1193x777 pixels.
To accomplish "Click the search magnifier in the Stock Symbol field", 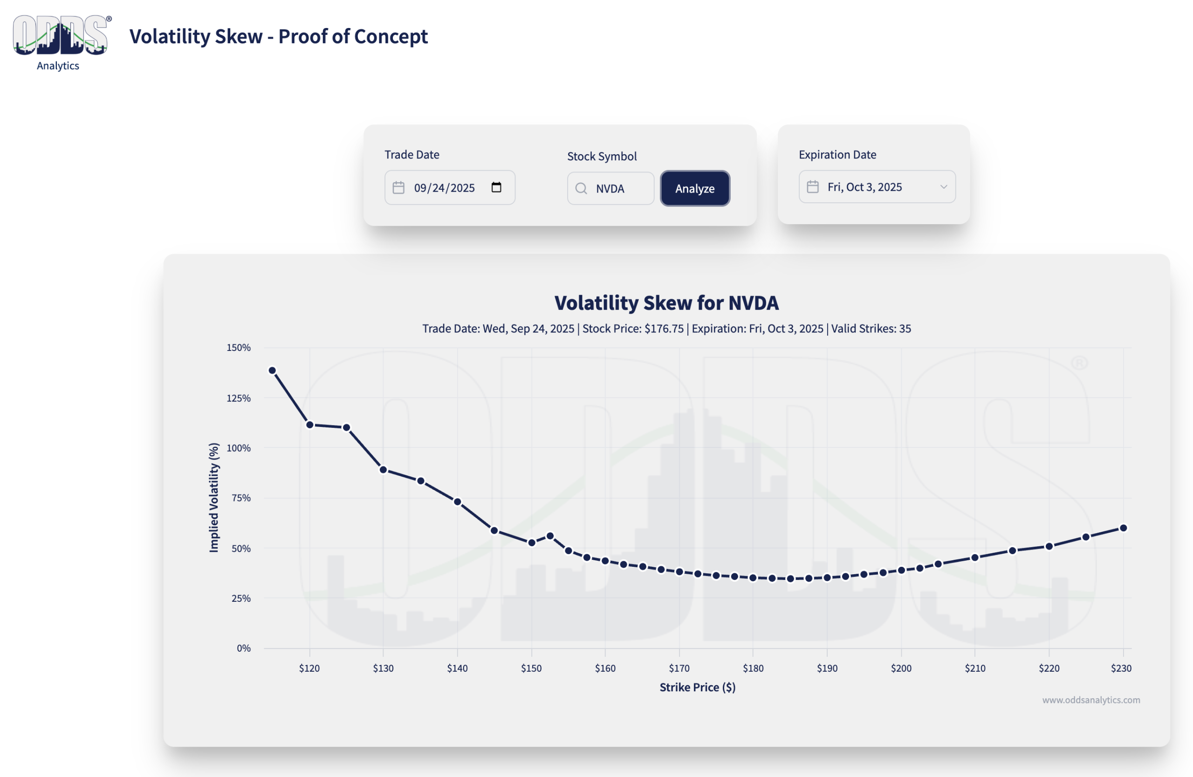I will coord(581,189).
